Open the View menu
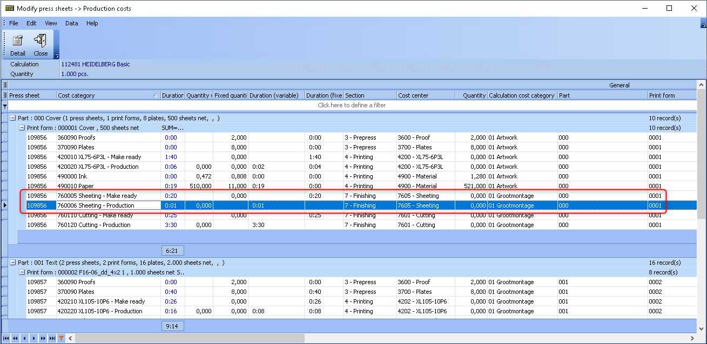 (x=51, y=23)
